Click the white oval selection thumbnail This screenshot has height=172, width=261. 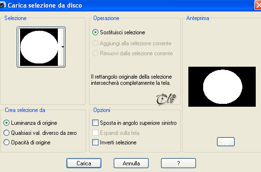click(39, 47)
